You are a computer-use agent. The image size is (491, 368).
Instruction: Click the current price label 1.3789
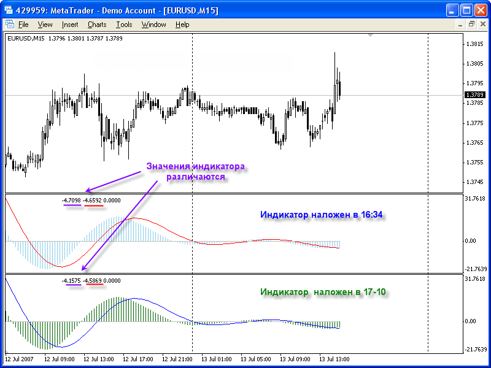click(x=474, y=95)
